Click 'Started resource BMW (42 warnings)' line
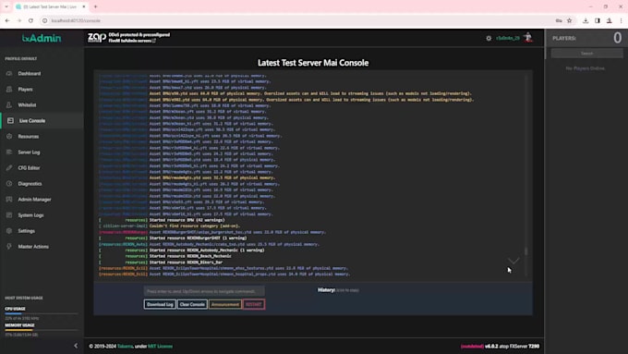Image resolution: width=628 pixels, height=354 pixels. [187, 220]
